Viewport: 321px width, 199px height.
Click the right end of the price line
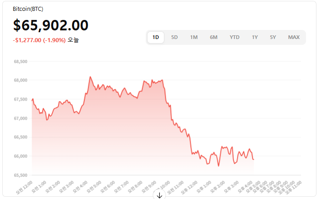pyautogui.click(x=253, y=159)
